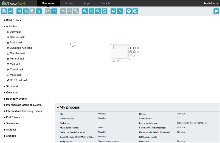Select the start event circle on canvas

coord(72,44)
